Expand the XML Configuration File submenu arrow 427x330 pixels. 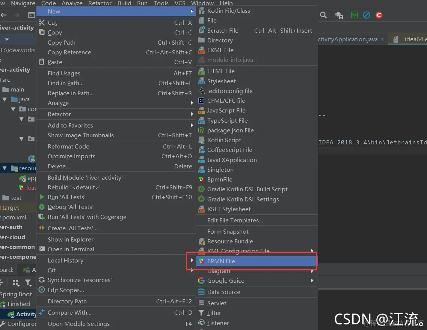pos(312,250)
